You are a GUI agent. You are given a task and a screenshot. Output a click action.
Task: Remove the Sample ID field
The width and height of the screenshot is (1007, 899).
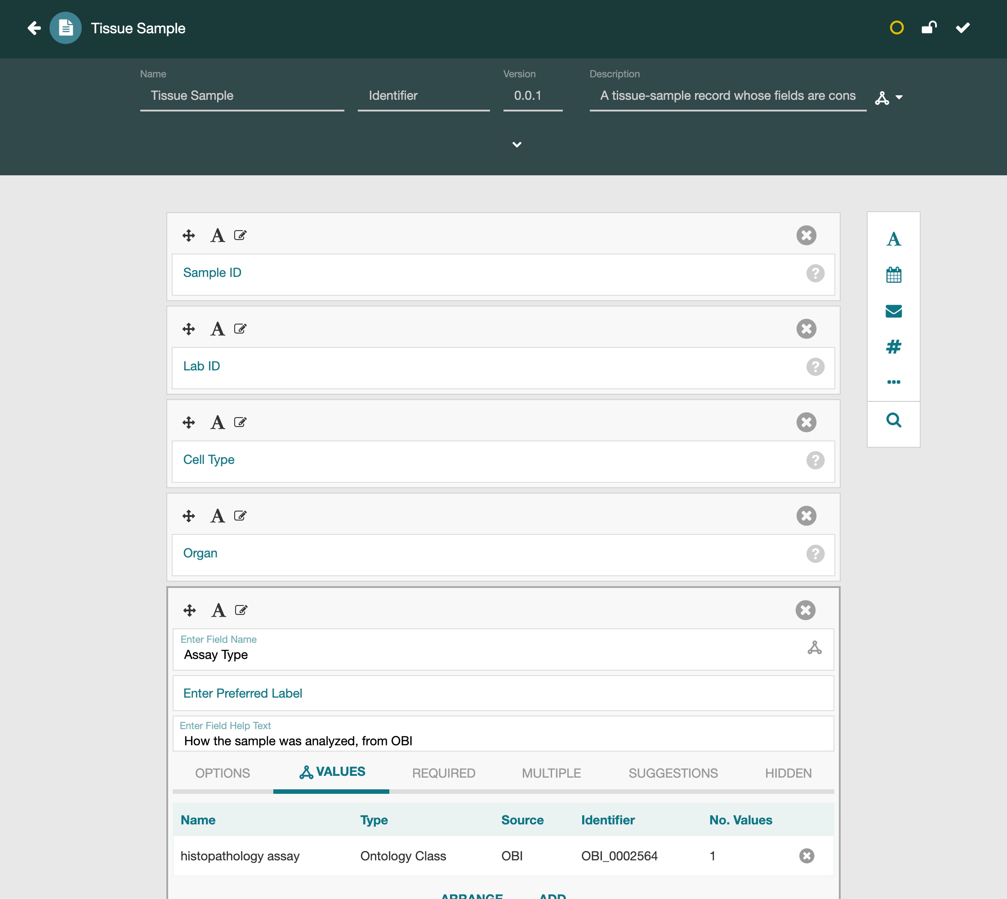tap(806, 235)
